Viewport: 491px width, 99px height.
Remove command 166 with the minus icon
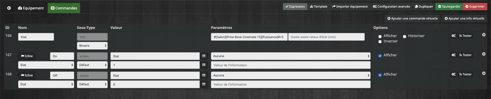pos(484,35)
